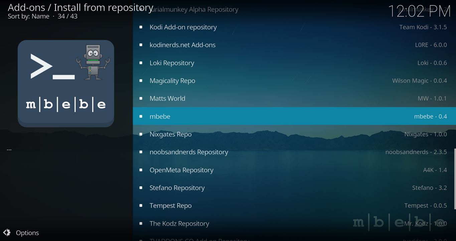Click the bullet icon next to mbebe
Image resolution: width=456 pixels, height=241 pixels.
pos(141,116)
